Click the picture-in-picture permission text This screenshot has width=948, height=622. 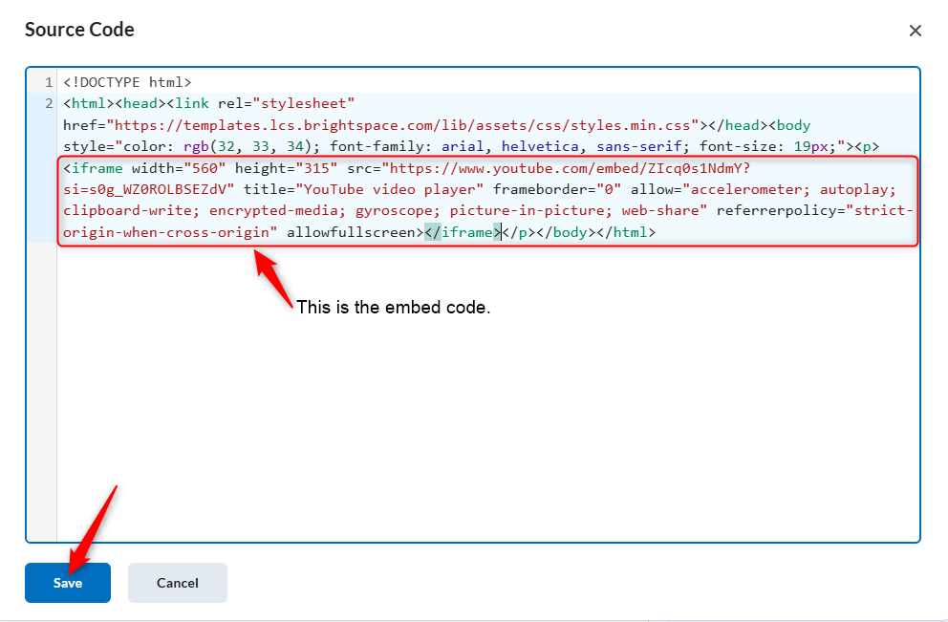(x=528, y=210)
